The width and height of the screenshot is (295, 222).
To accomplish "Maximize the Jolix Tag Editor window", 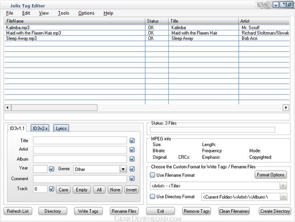I will click(x=283, y=5).
